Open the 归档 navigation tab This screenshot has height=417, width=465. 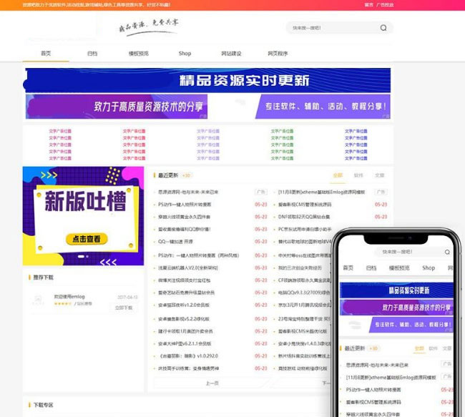pyautogui.click(x=92, y=54)
